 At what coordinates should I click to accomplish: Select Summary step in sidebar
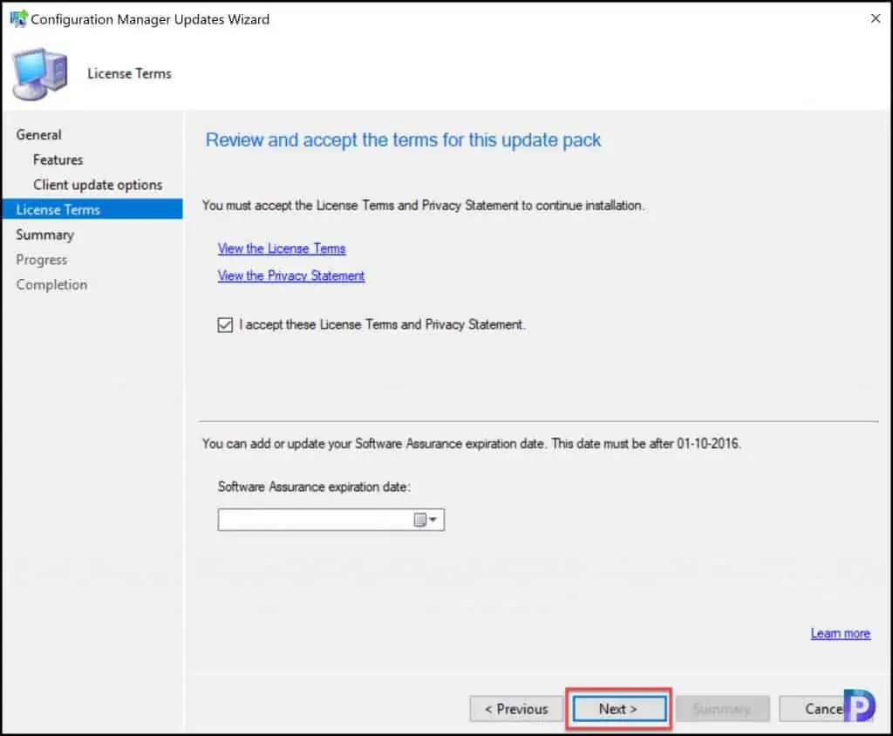click(45, 235)
